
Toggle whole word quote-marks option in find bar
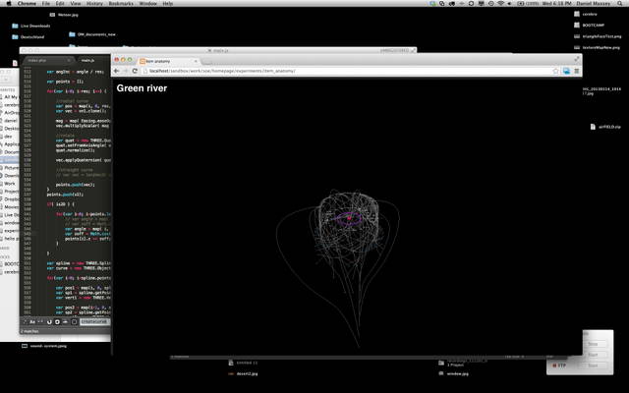[40, 321]
